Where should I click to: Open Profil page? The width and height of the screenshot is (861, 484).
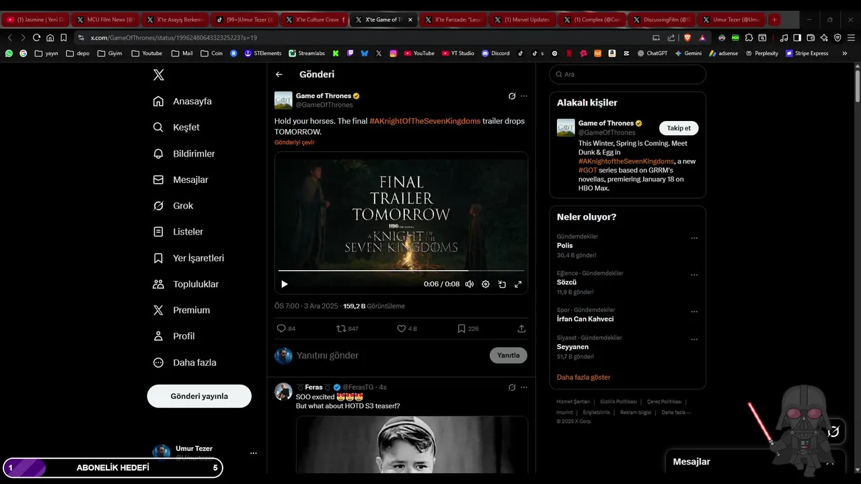pos(174,336)
